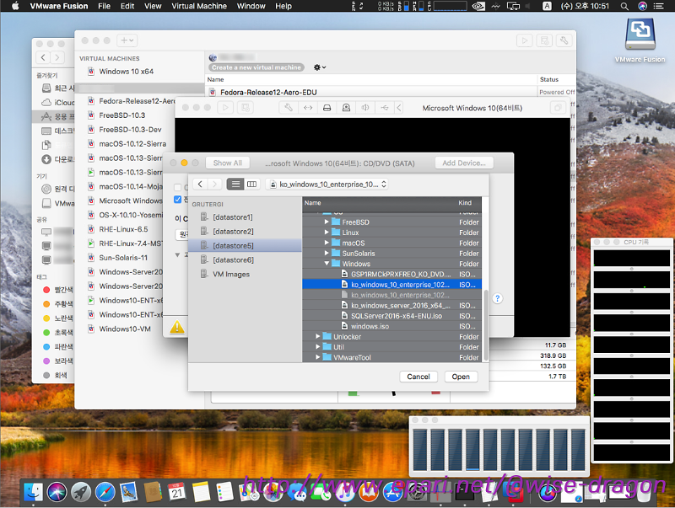Screen dimensions: 675x508
Task: Select FreeBSD-10.3 virtual machine
Action: (121, 115)
